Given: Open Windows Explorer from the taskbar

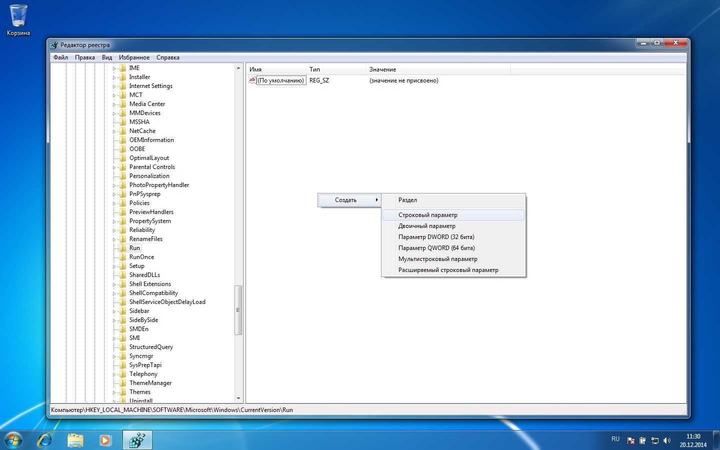Looking at the screenshot, I should [75, 440].
